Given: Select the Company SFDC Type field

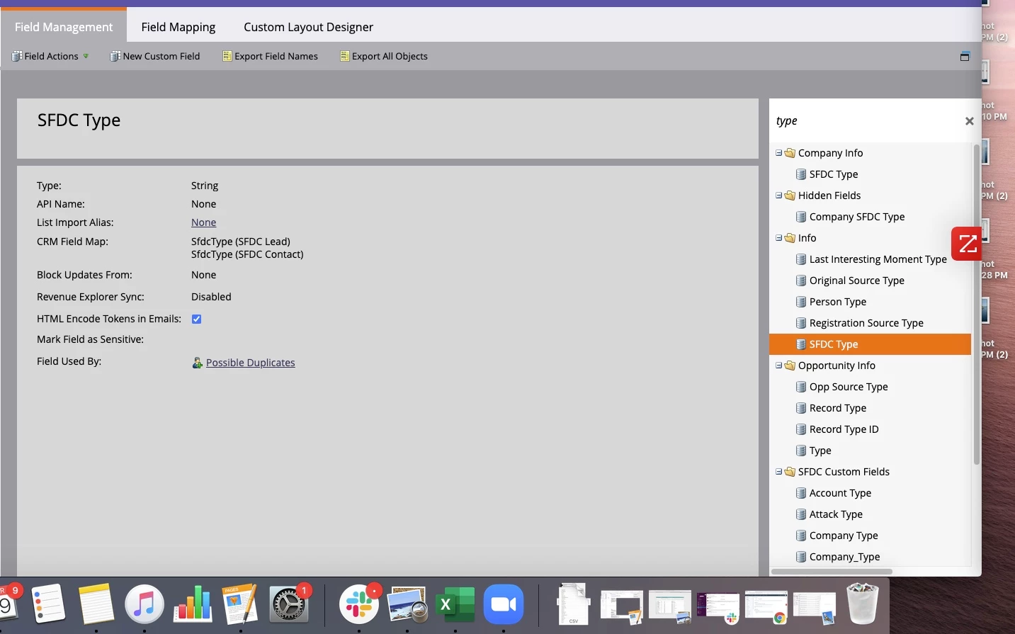Looking at the screenshot, I should (x=857, y=217).
